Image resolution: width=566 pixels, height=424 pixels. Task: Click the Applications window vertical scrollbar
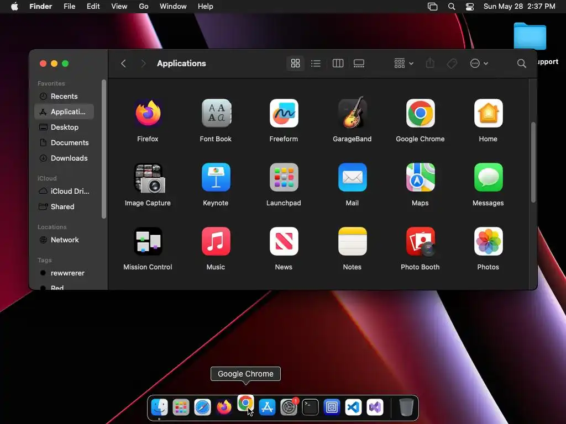(x=533, y=162)
